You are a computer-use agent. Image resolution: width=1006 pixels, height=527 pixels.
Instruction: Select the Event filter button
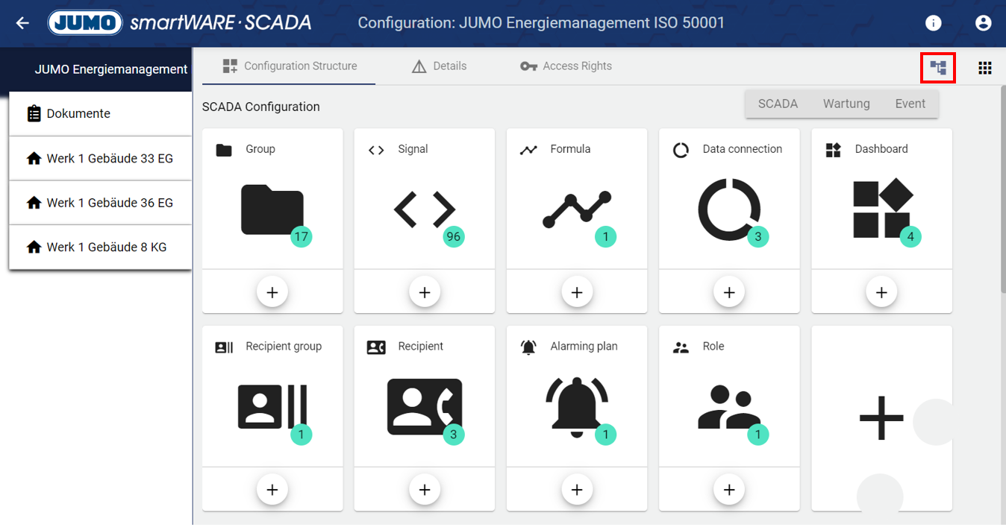910,104
